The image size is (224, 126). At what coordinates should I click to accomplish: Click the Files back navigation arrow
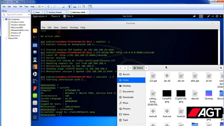coord(120,68)
